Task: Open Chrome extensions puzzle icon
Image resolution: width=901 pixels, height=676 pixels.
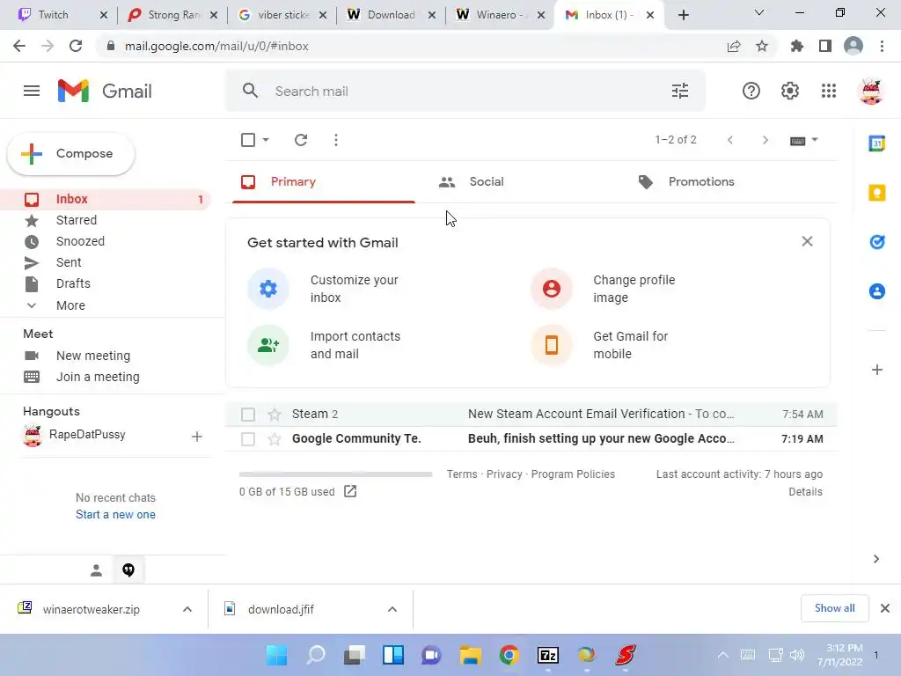Action: pyautogui.click(x=796, y=46)
